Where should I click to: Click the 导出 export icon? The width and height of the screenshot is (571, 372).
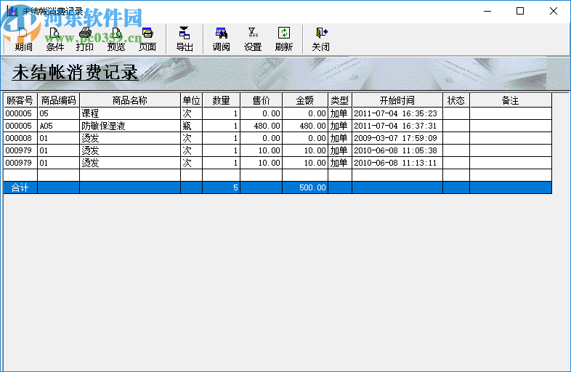(185, 39)
